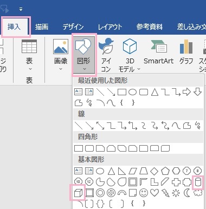The width and height of the screenshot is (206, 209).
Task: Open the 画像 (pictures) dropdown
Action: pyautogui.click(x=61, y=56)
